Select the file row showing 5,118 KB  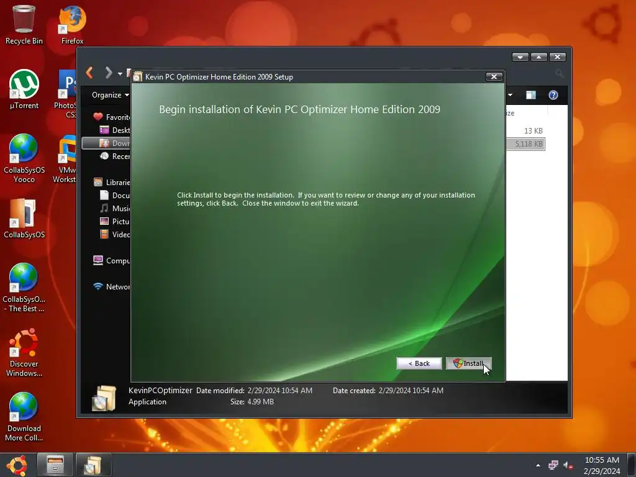(x=525, y=144)
